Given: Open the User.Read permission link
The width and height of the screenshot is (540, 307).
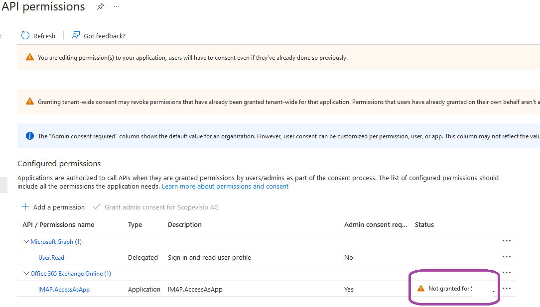Looking at the screenshot, I should (51, 258).
